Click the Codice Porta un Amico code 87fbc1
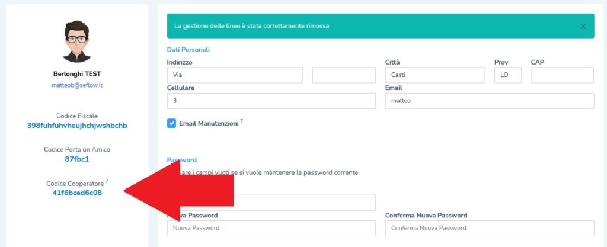 coord(77,159)
